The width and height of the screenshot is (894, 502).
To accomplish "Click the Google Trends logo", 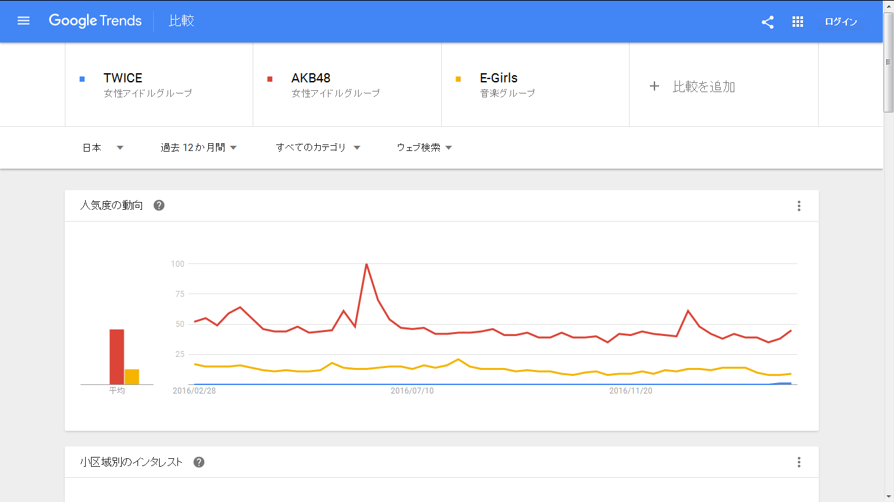I will pyautogui.click(x=96, y=21).
